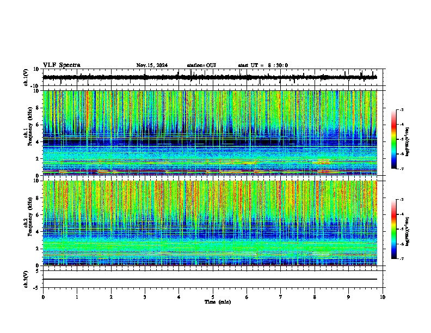The image size is (431, 333).
Task: Click the ch.2 color scale bar
Action: click(x=394, y=229)
